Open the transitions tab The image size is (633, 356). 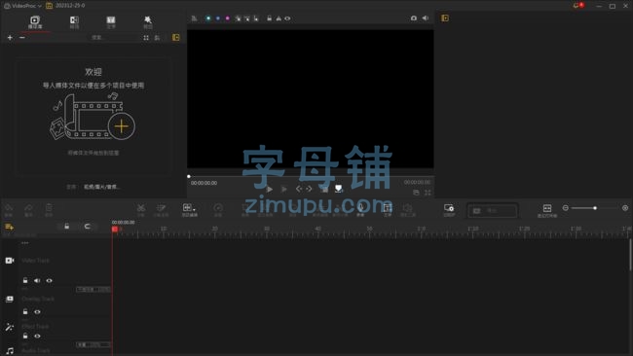point(74,22)
